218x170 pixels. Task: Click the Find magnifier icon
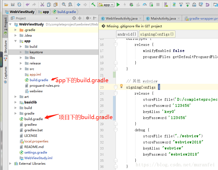tap(64, 5)
